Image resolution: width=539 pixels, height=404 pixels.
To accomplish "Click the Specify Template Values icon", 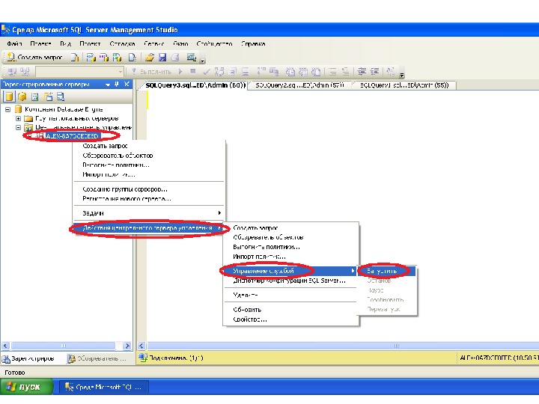I will click(x=390, y=72).
